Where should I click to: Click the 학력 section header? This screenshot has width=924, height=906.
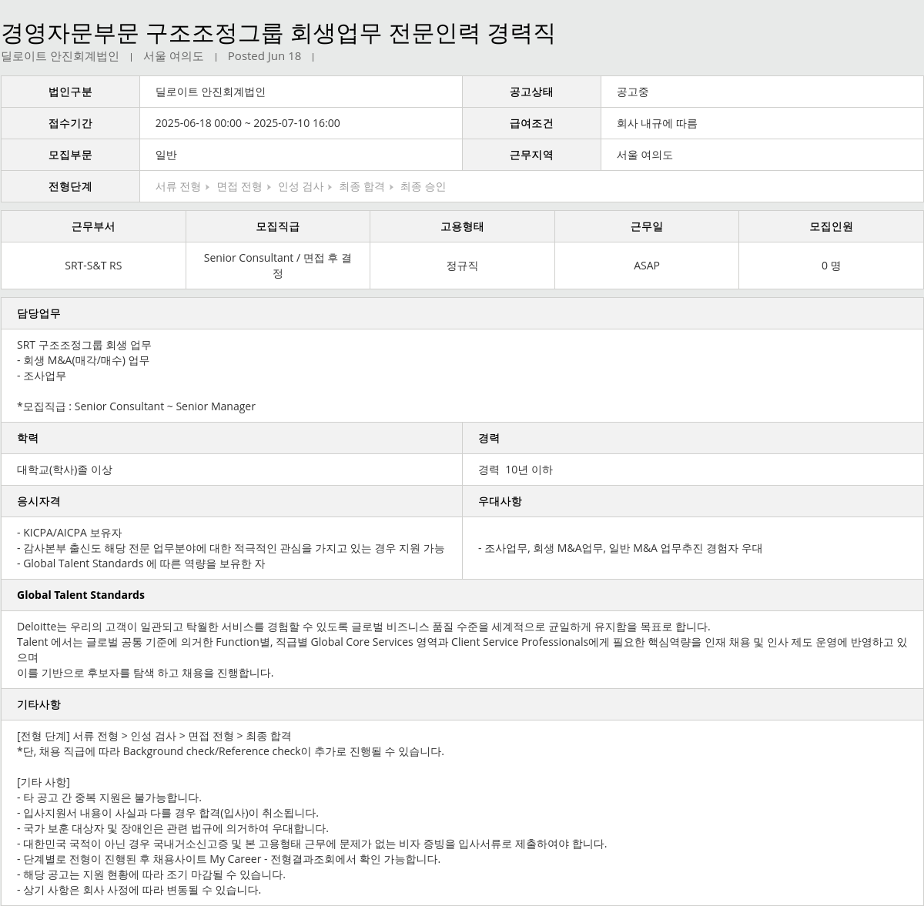coord(231,438)
